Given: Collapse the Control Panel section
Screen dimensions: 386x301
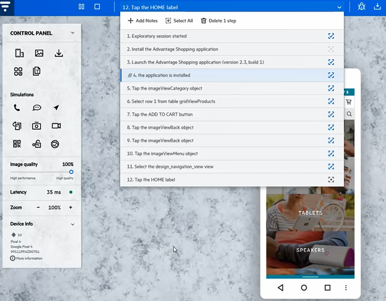Looking at the screenshot, I should [73, 33].
